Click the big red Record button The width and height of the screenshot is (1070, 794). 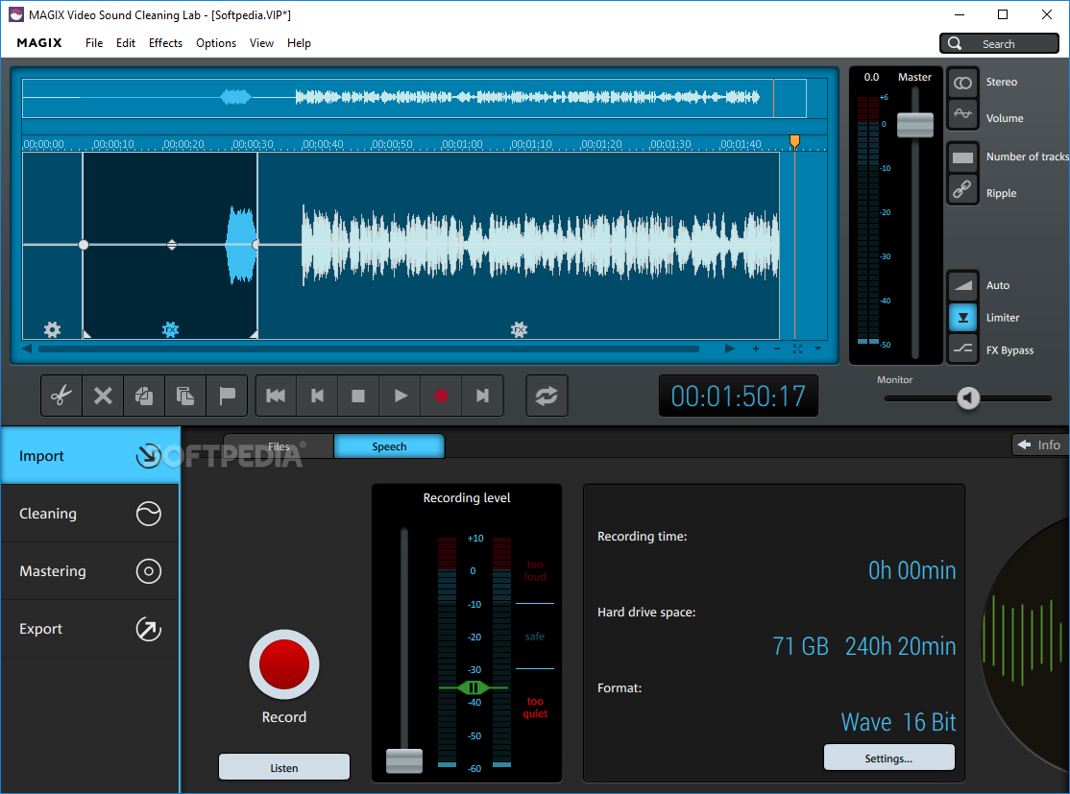284,664
